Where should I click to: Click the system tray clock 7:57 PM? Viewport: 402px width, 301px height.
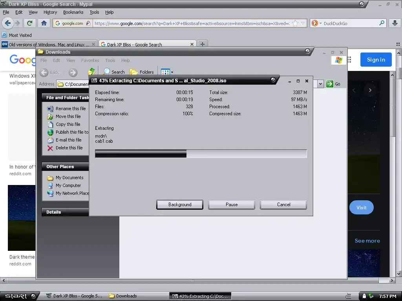[387, 296]
